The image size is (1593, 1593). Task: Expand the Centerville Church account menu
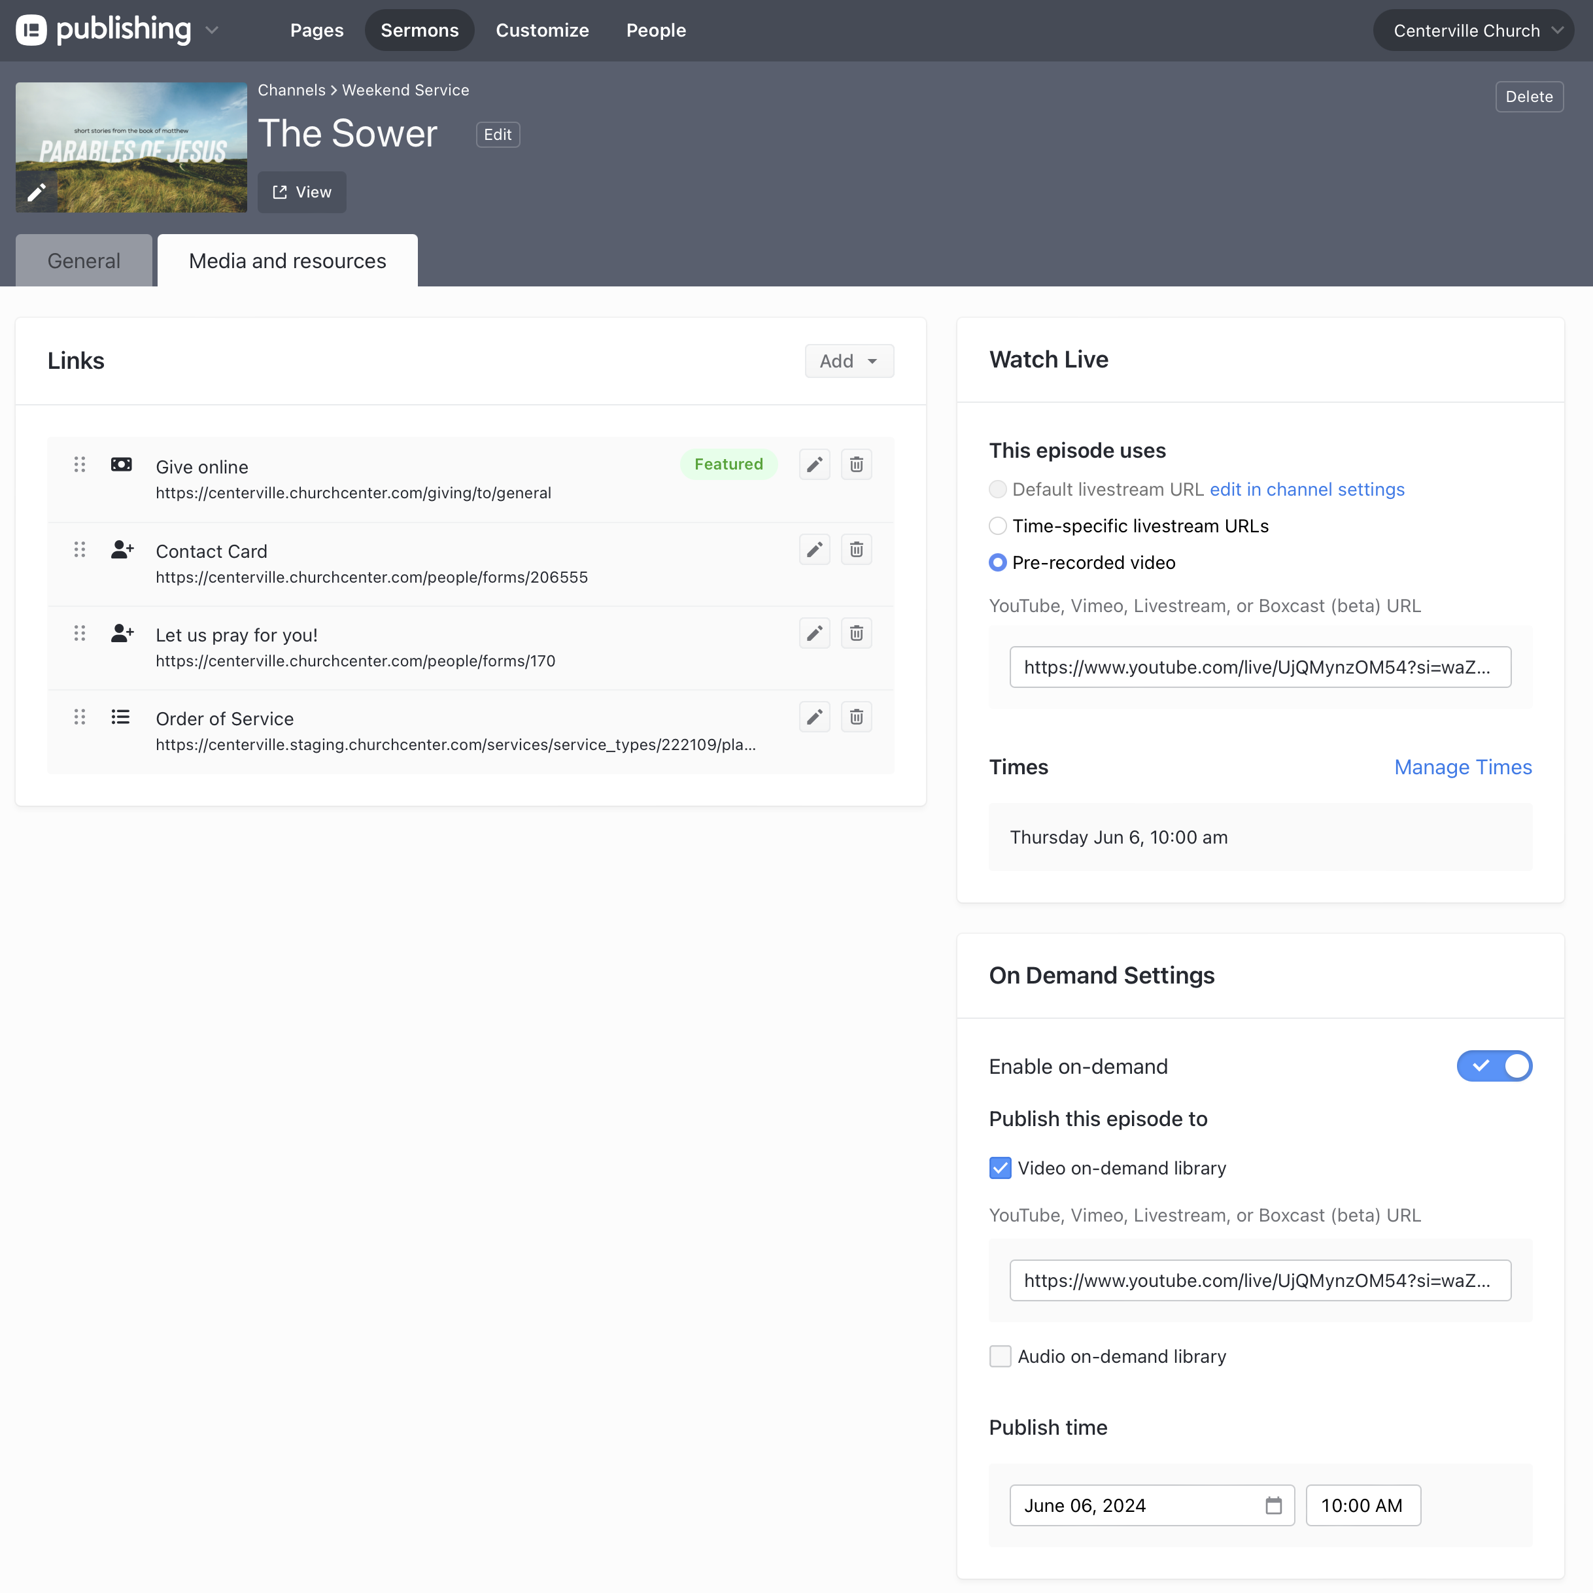(x=1473, y=31)
